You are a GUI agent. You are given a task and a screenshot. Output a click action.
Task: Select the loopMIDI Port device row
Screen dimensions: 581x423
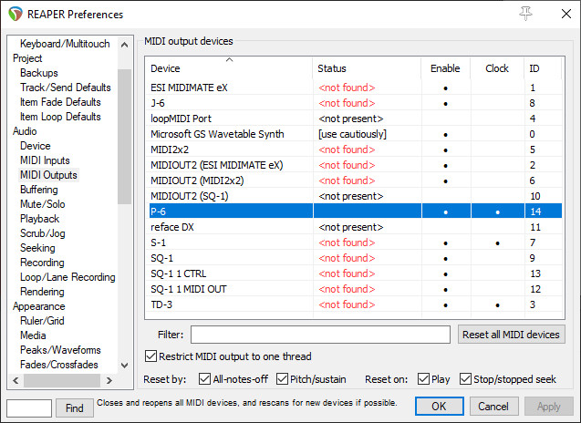355,119
